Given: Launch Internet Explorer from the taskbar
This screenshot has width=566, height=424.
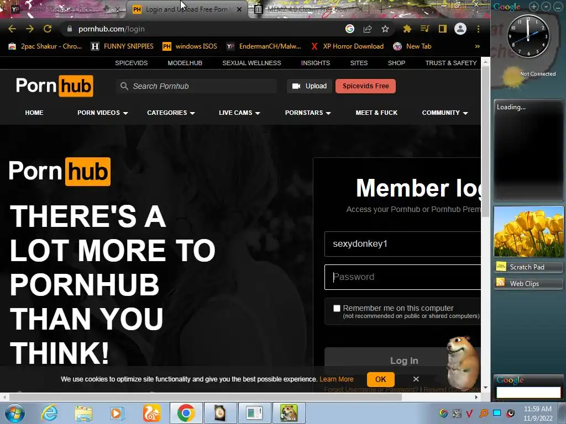Looking at the screenshot, I should tap(49, 413).
